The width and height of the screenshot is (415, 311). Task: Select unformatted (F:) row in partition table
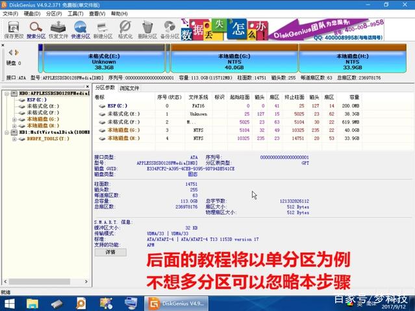pos(227,122)
